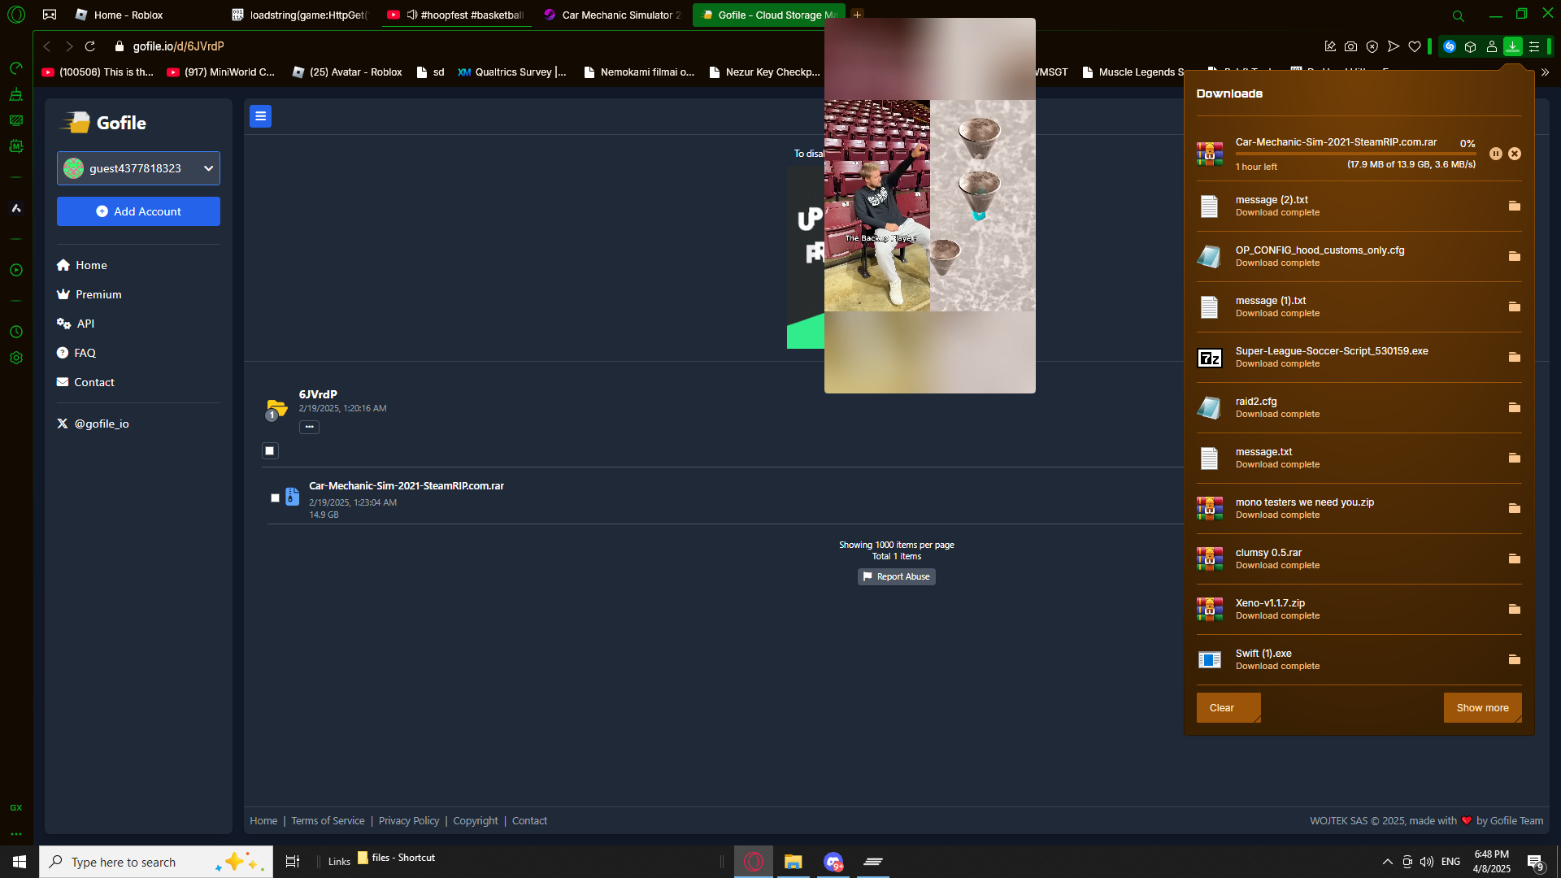Click the Gofile hamburger menu icon
This screenshot has width=1561, height=878.
pos(260,116)
